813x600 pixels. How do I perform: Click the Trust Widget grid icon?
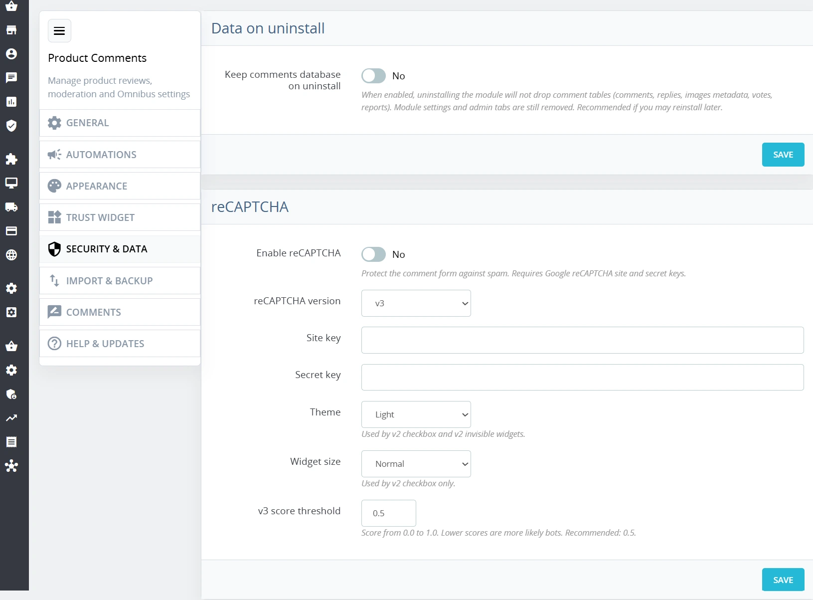pos(54,217)
